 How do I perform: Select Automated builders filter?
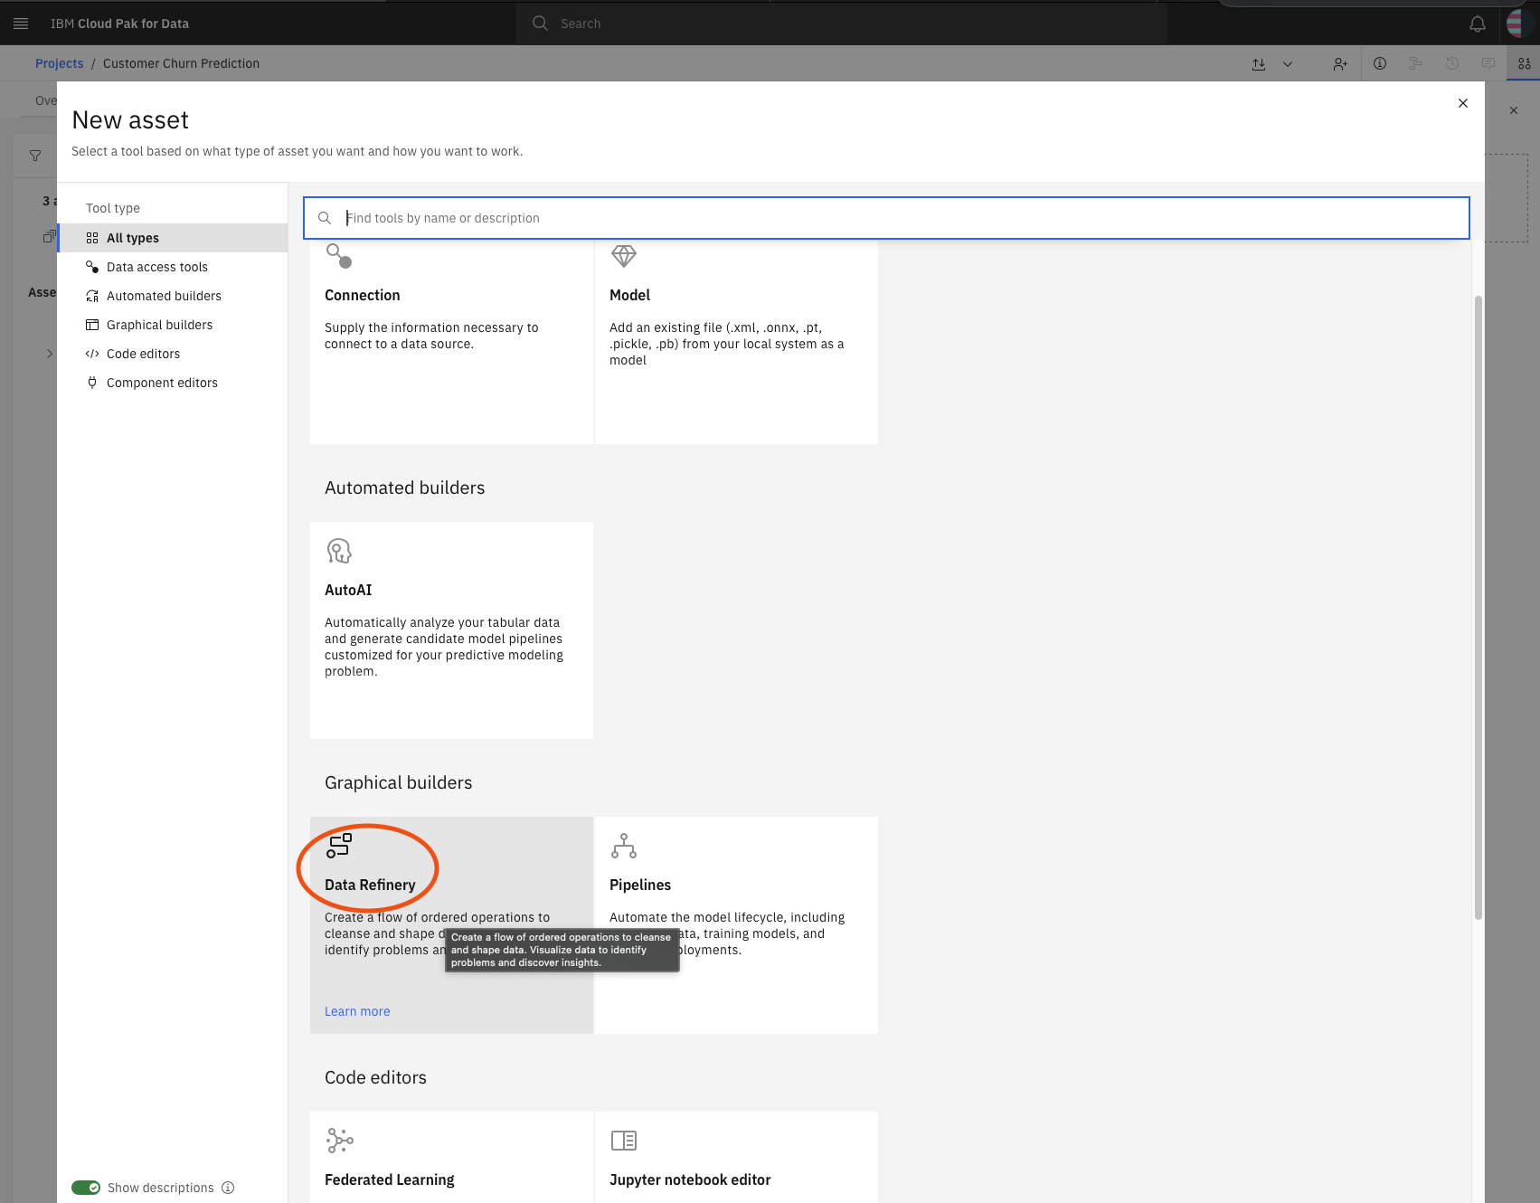click(173, 296)
